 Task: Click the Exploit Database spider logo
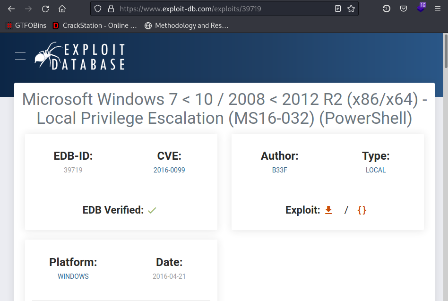point(80,56)
